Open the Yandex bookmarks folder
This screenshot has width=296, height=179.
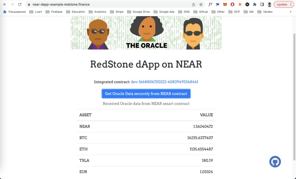pyautogui.click(x=265, y=12)
